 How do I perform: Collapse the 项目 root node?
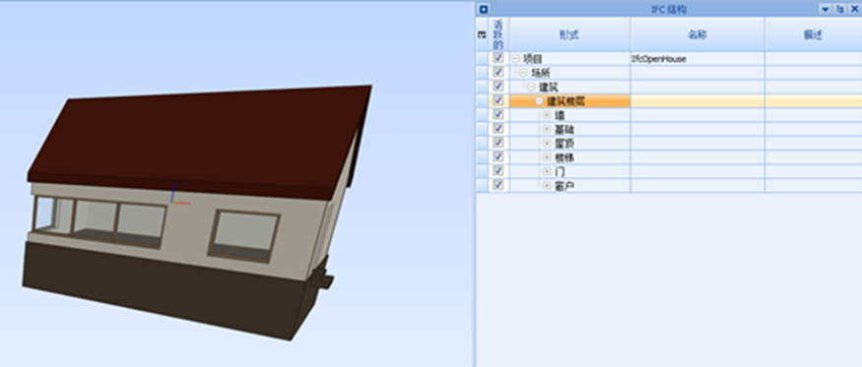pos(515,59)
